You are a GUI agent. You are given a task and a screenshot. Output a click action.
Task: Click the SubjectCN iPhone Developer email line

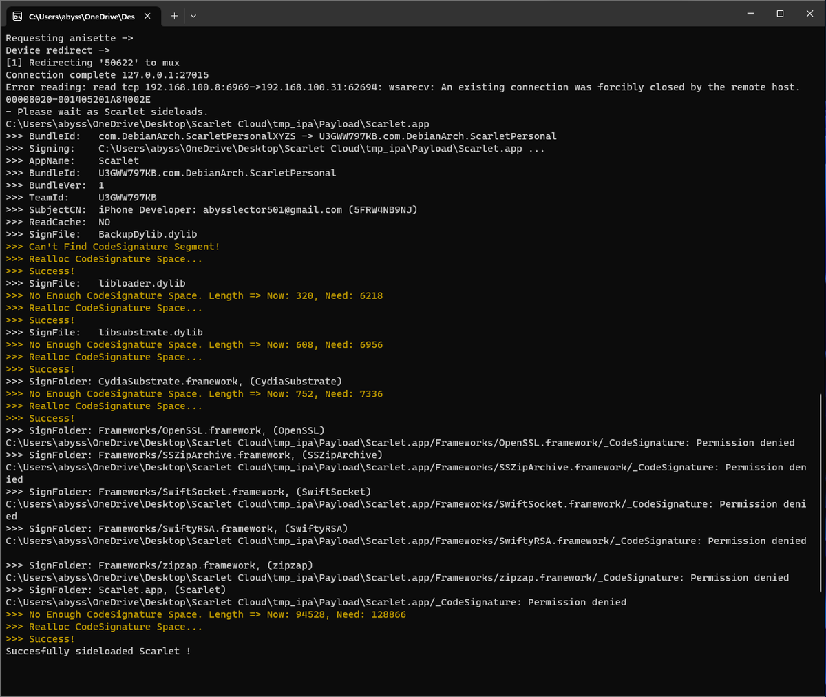coord(211,210)
